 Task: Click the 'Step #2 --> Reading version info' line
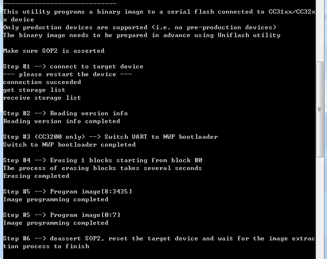point(65,113)
